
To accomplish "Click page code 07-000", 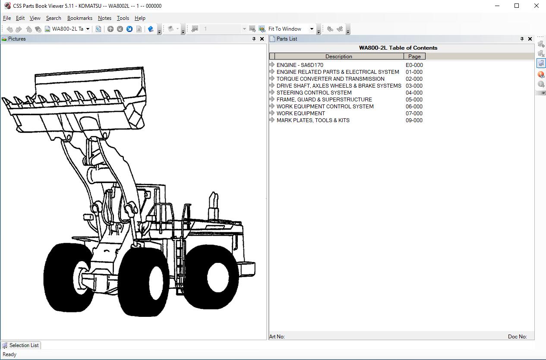I will 414,114.
